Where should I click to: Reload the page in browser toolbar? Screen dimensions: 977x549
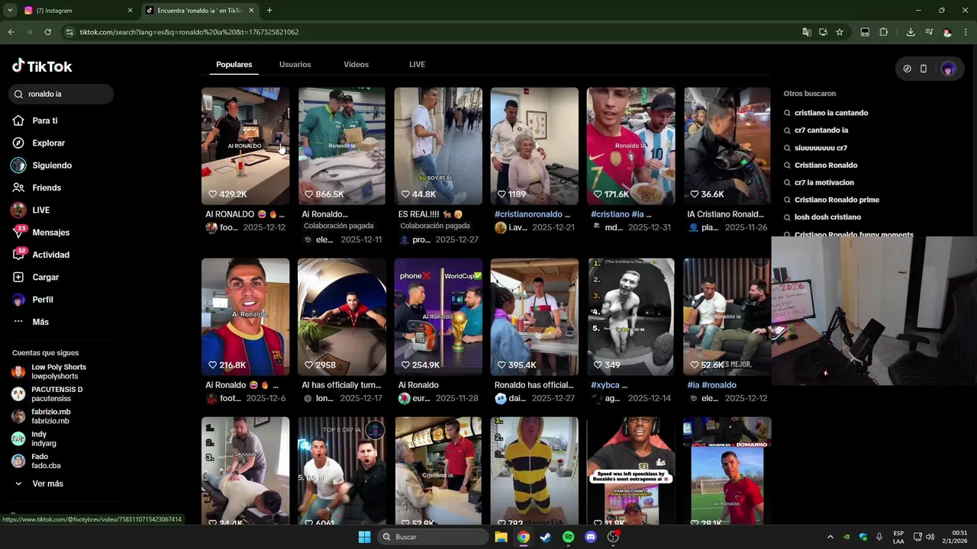(x=47, y=32)
